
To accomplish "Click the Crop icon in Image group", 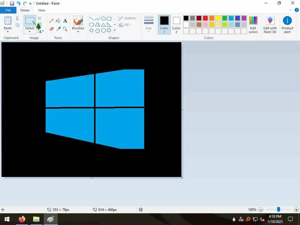I will click(x=40, y=18).
